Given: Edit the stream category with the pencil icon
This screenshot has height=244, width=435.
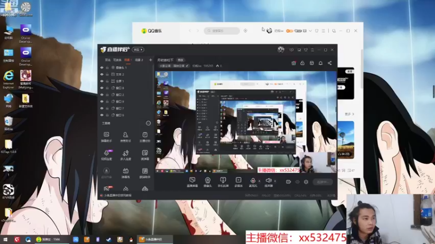Looking at the screenshot, I should point(187,66).
